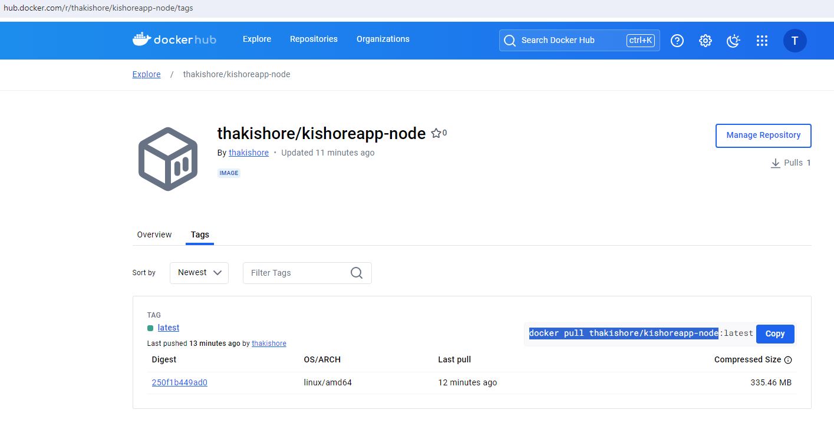Open Repositories in the top navigation

tap(314, 39)
